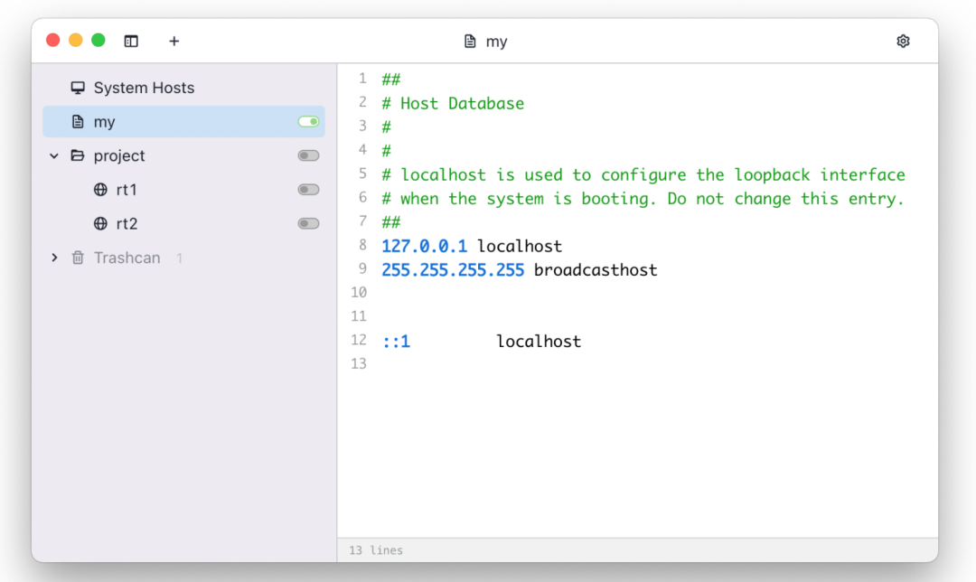Toggle the sidebar panel icon
The height and width of the screenshot is (582, 976).
coord(131,41)
